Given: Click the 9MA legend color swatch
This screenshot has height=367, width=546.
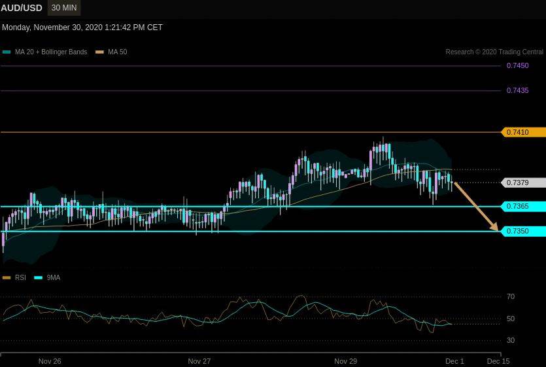Looking at the screenshot, I should click(39, 278).
